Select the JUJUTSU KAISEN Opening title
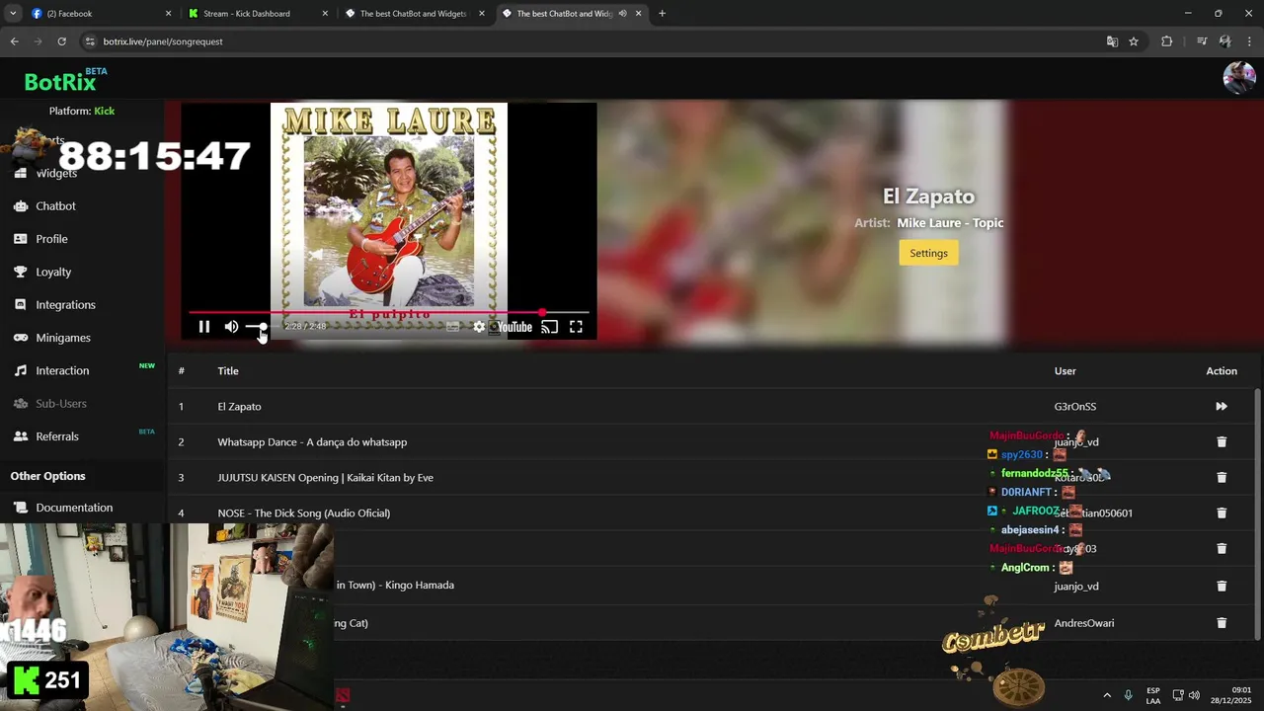 tap(325, 477)
